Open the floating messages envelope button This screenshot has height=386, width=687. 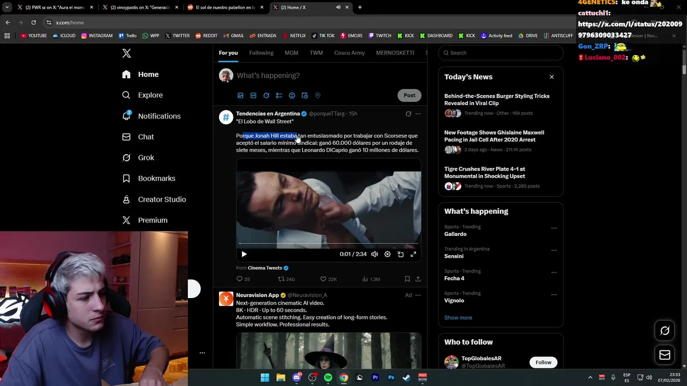click(664, 355)
